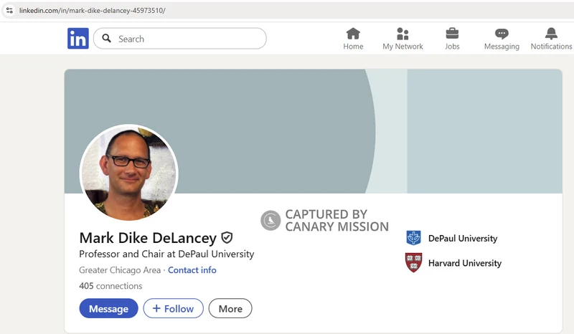
Task: Click the name Mark Dike DeLancey
Action: [x=148, y=238]
